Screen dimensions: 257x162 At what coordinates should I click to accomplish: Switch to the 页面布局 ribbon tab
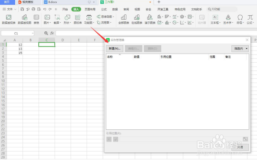[90, 9]
